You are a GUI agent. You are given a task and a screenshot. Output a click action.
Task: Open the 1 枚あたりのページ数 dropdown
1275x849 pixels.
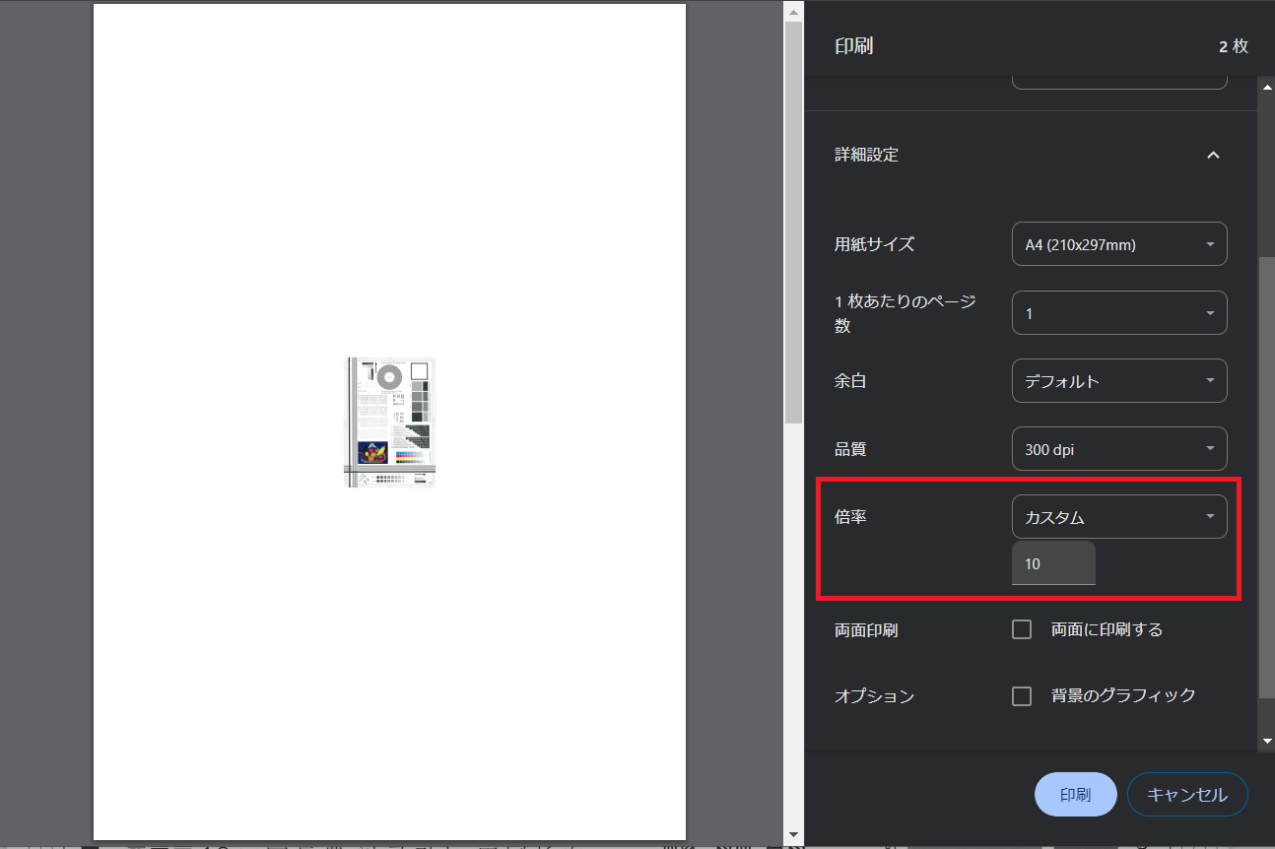click(1118, 313)
